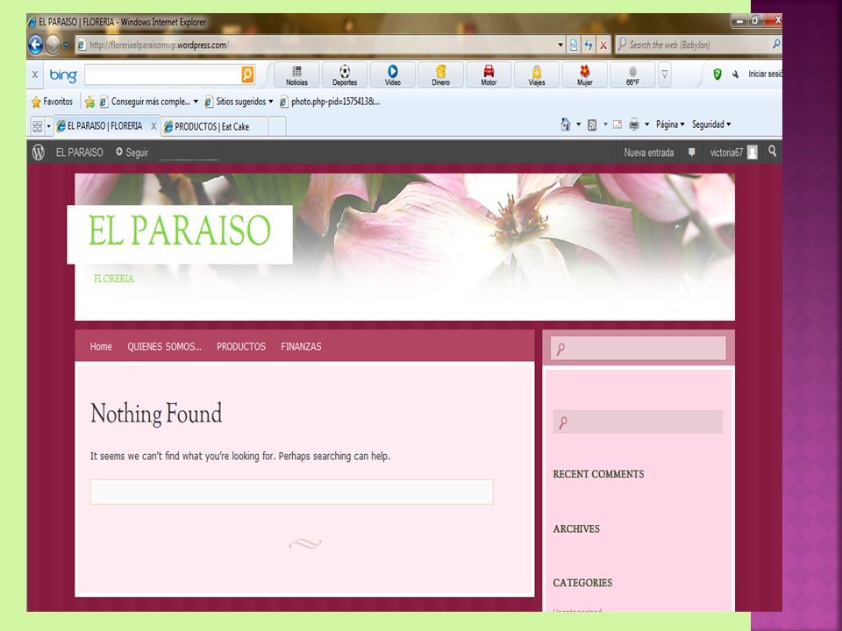Click the Home page icon
The width and height of the screenshot is (842, 631).
point(566,124)
